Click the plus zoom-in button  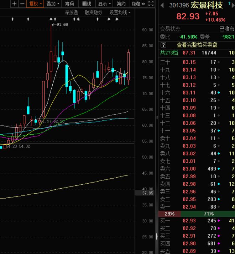coord(14,4)
